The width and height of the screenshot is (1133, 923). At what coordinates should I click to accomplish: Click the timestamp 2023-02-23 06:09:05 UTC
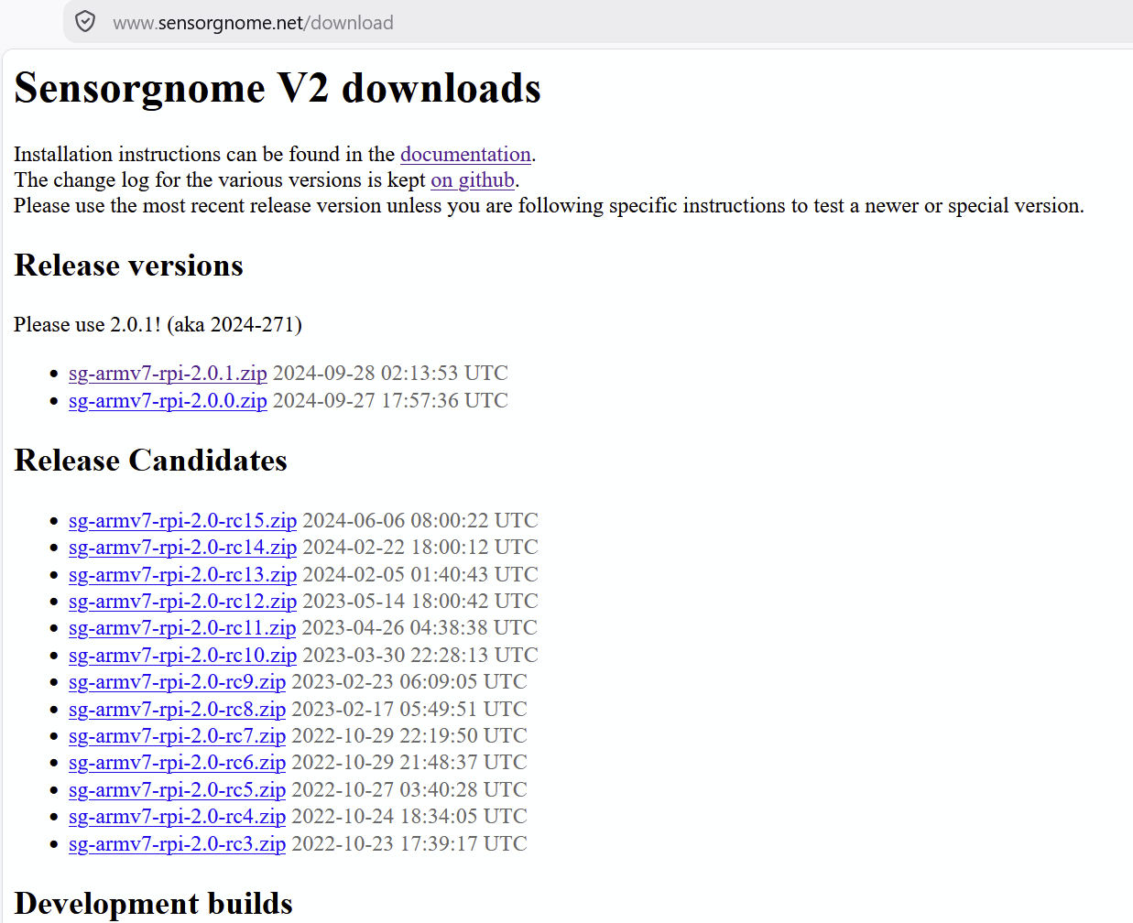[409, 681]
